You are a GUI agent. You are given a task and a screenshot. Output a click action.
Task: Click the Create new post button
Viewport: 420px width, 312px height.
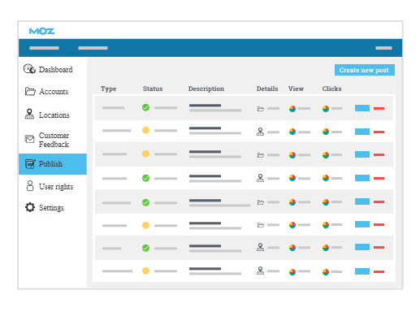pos(365,70)
